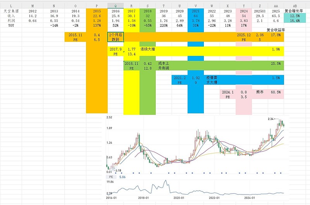Viewport: 310px width, 205px height.
Task: Select the 2个月后跌到 cell
Action: tap(115, 37)
